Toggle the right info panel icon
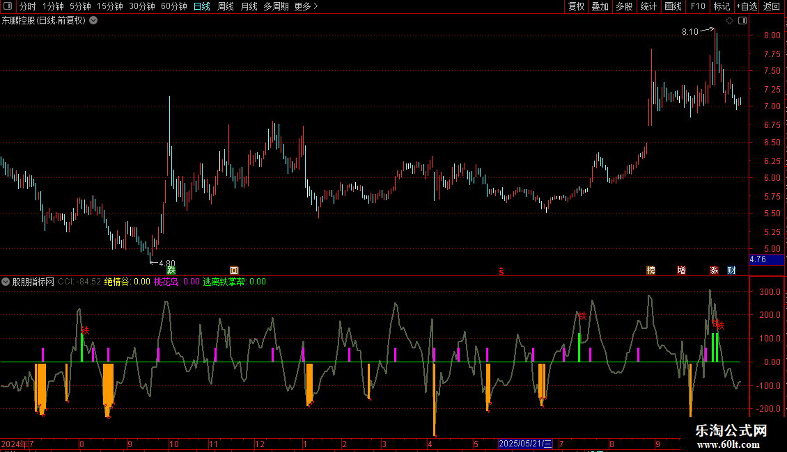The height and width of the screenshot is (452, 787). click(x=742, y=21)
